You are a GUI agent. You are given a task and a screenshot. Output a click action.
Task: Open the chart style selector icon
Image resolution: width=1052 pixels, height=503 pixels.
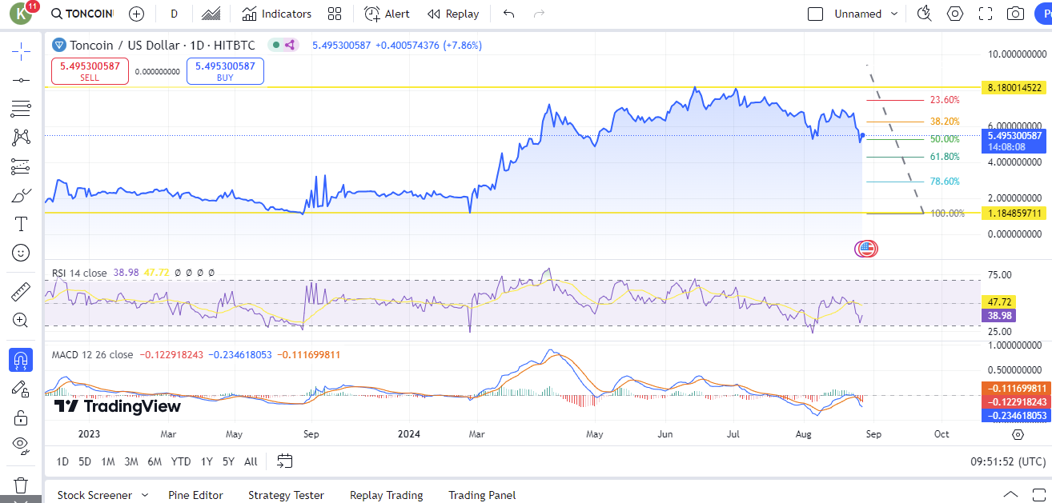[211, 14]
